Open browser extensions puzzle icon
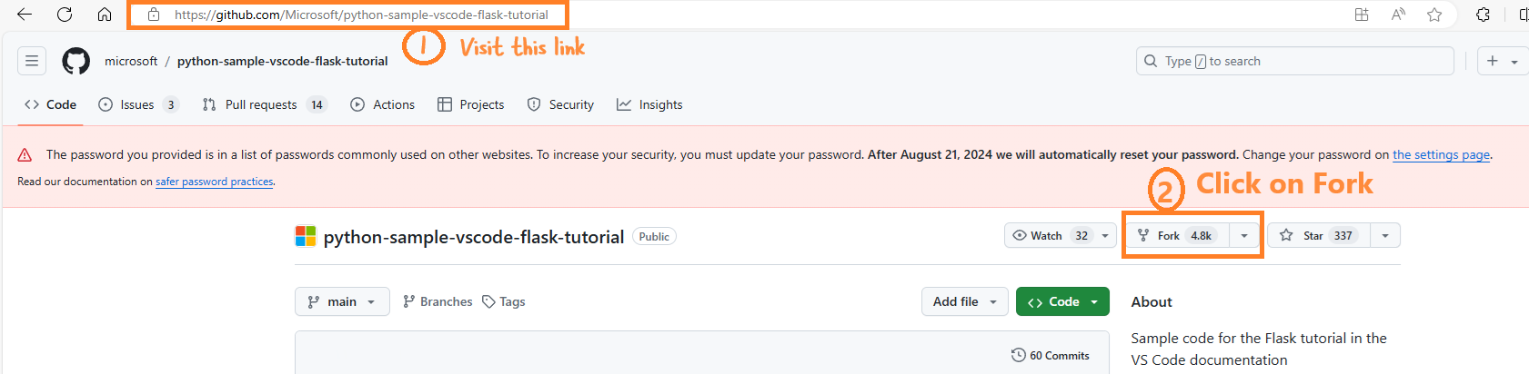Viewport: 1529px width, 374px height. tap(1484, 15)
